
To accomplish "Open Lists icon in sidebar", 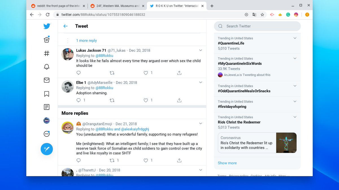I will click(x=47, y=107).
